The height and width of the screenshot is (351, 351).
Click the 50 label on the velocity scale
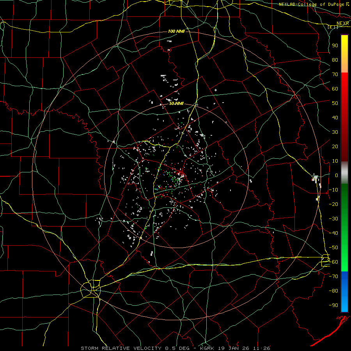335,103
